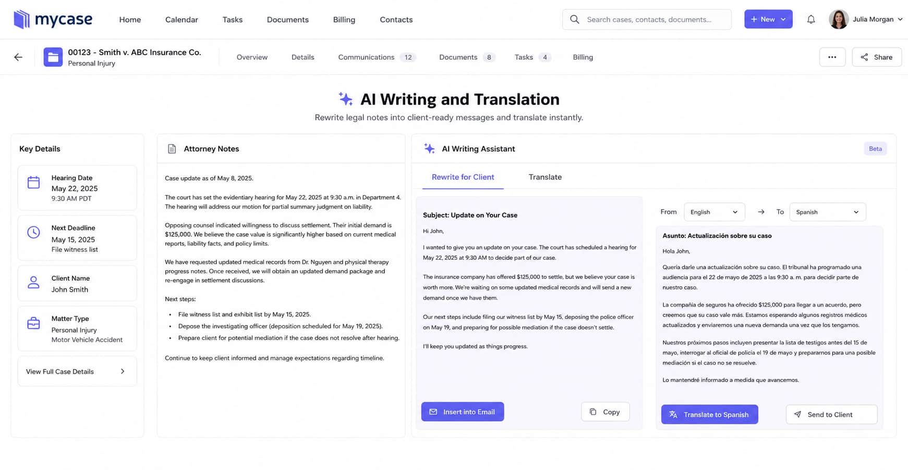Click the Next Deadline clock icon

[x=33, y=232]
